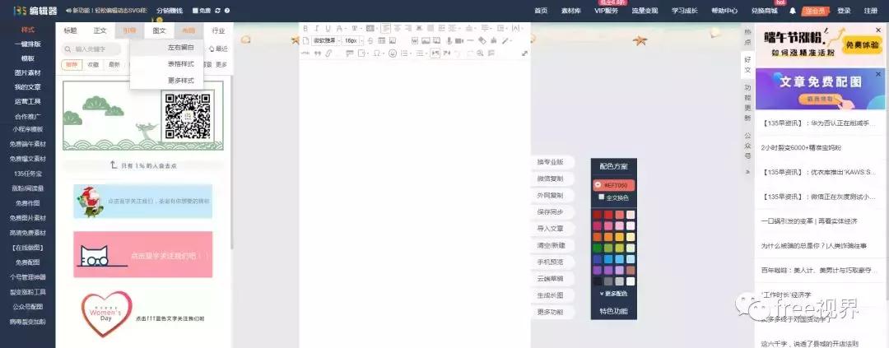This screenshot has width=889, height=348.
Task: Select the 推荐 filter pill
Action: (x=72, y=65)
